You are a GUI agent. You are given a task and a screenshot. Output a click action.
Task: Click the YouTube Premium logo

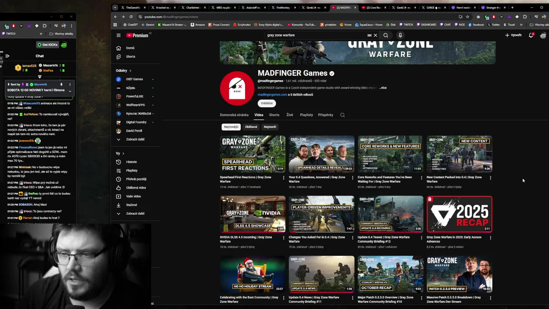click(x=137, y=35)
